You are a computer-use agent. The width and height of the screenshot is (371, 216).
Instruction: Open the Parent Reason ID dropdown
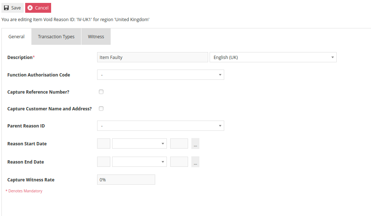pos(161,126)
